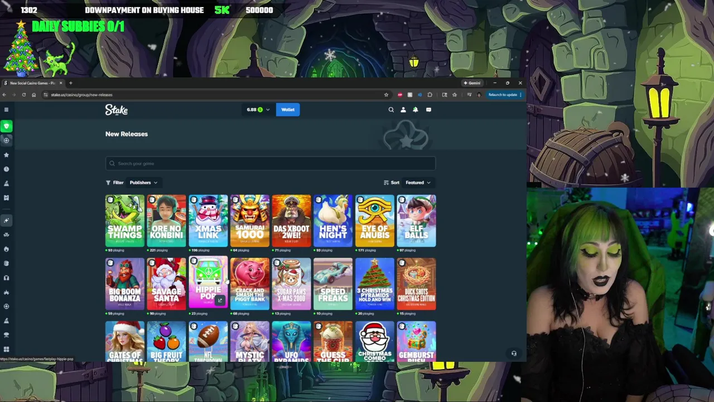Open the headset icon in sidebar
The width and height of the screenshot is (714, 402).
point(6,277)
